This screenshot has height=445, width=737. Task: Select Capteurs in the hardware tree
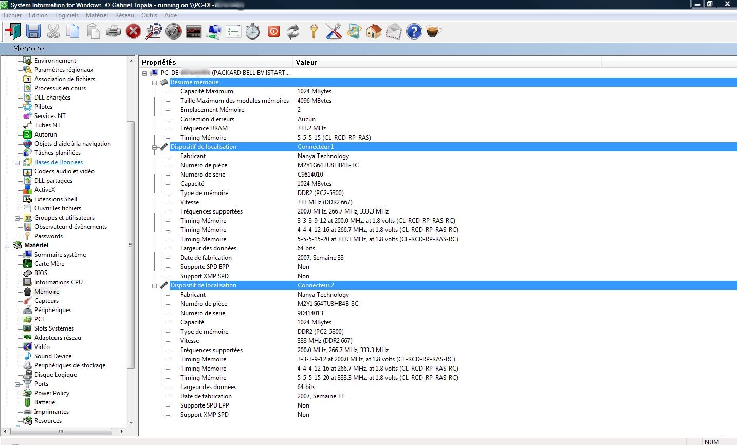pos(46,301)
